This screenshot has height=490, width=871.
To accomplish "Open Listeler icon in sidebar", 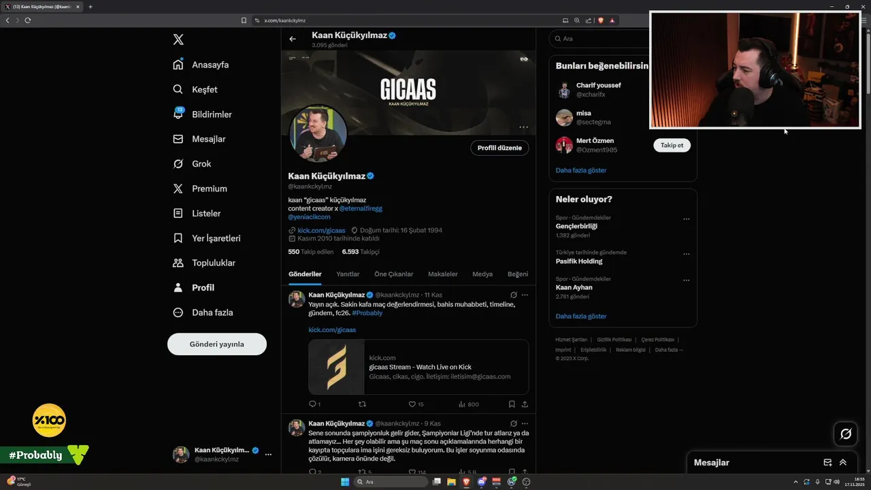I will point(178,213).
